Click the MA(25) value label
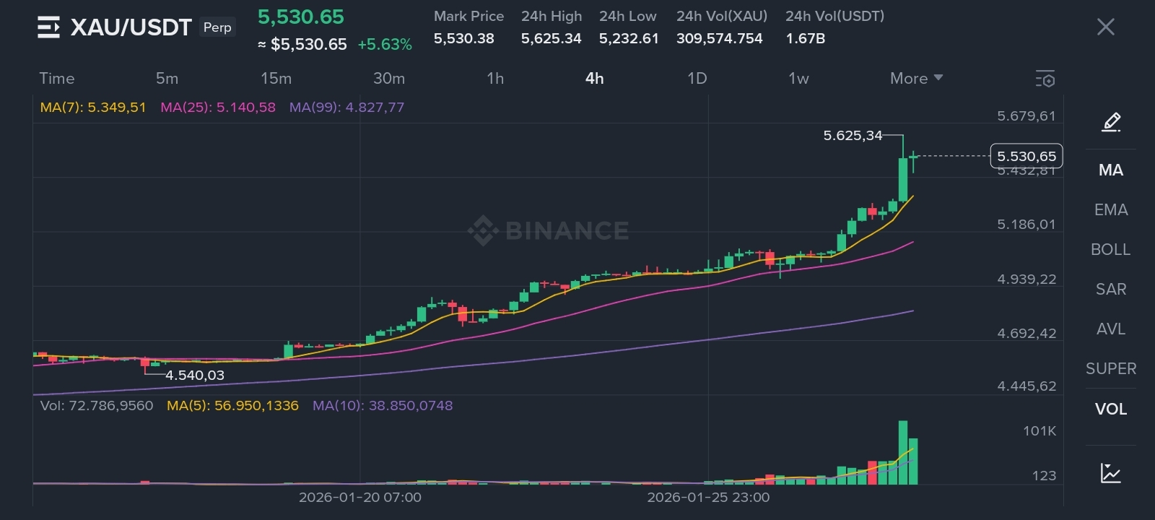 click(218, 107)
